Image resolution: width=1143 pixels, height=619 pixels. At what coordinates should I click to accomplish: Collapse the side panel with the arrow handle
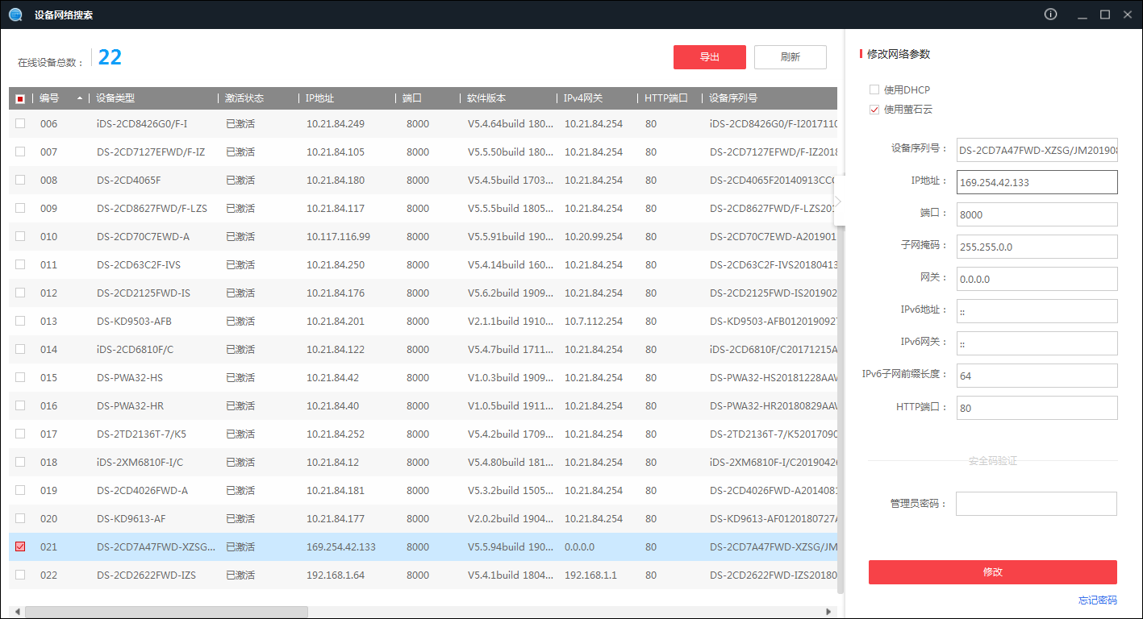(839, 201)
